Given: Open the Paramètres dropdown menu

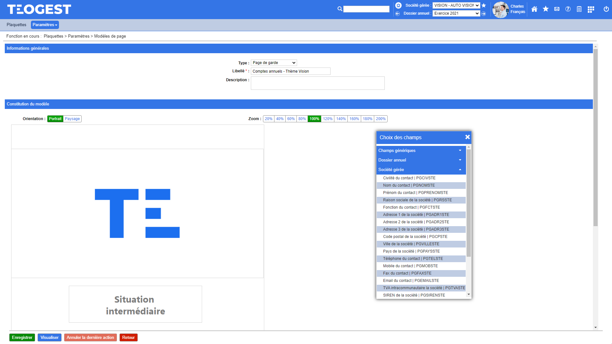Looking at the screenshot, I should pos(45,25).
